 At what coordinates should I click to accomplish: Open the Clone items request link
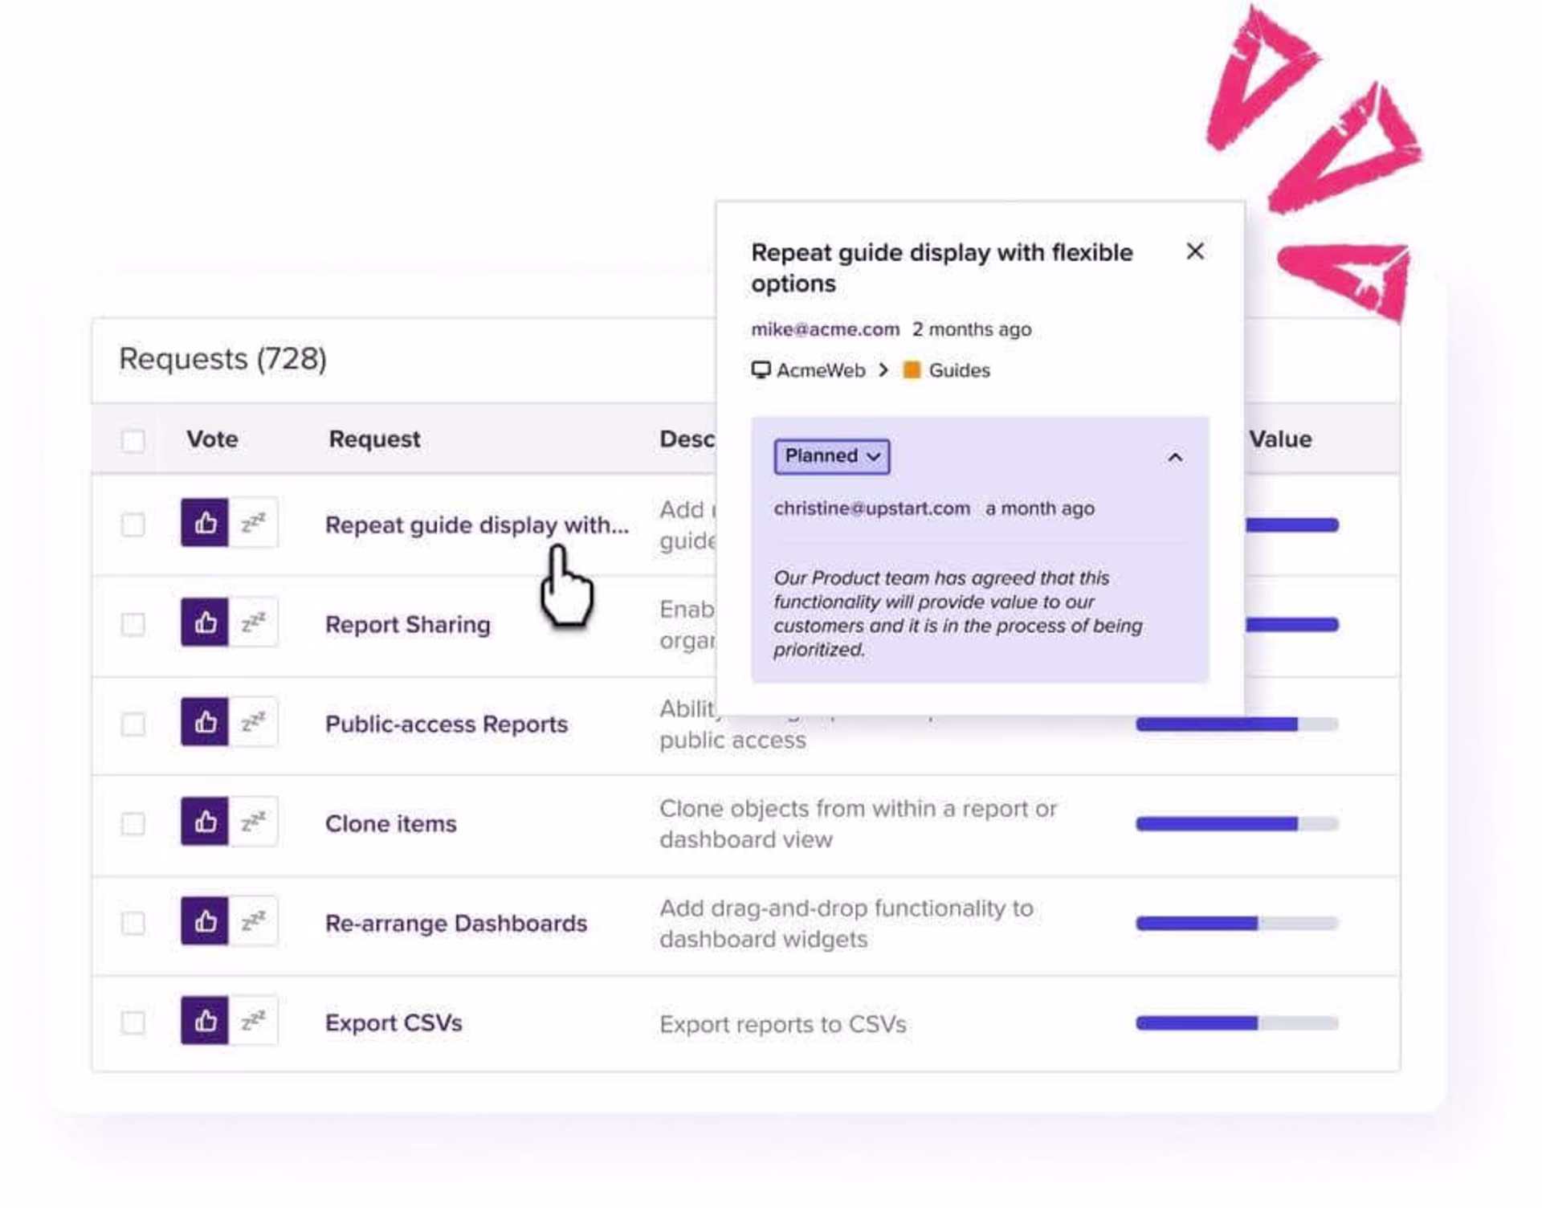click(x=390, y=823)
